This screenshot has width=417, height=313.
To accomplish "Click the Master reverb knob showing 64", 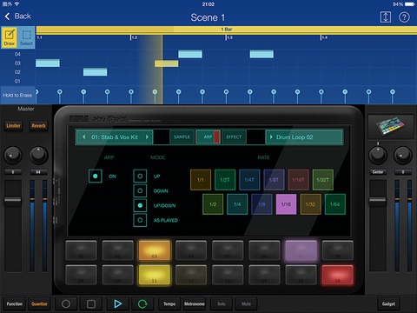I will (38, 155).
